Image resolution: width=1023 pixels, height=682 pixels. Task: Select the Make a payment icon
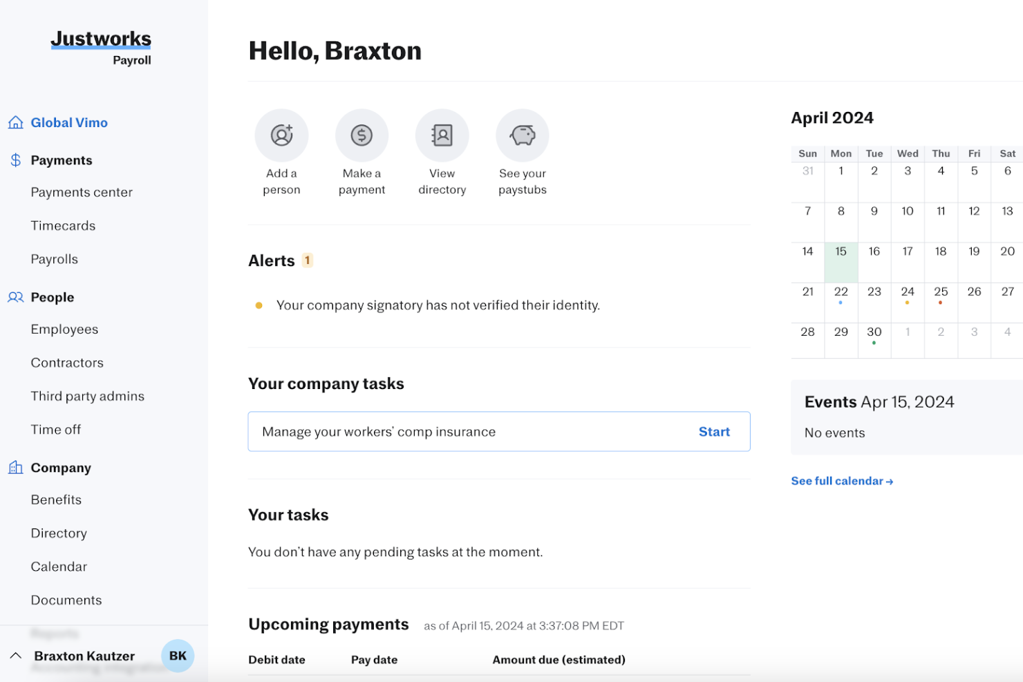point(362,135)
